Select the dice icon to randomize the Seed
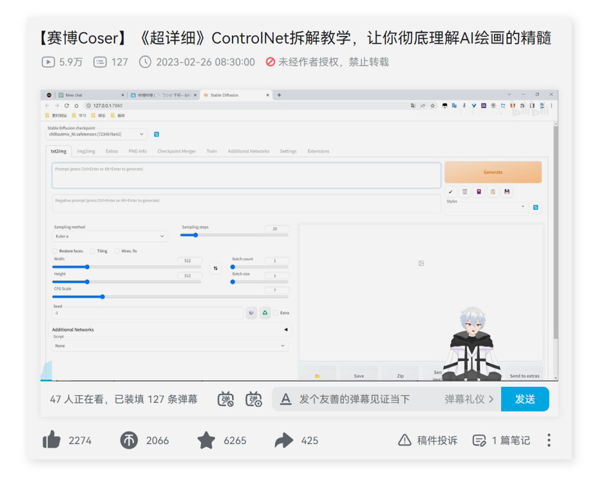Image resolution: width=598 pixels, height=477 pixels. (x=251, y=313)
